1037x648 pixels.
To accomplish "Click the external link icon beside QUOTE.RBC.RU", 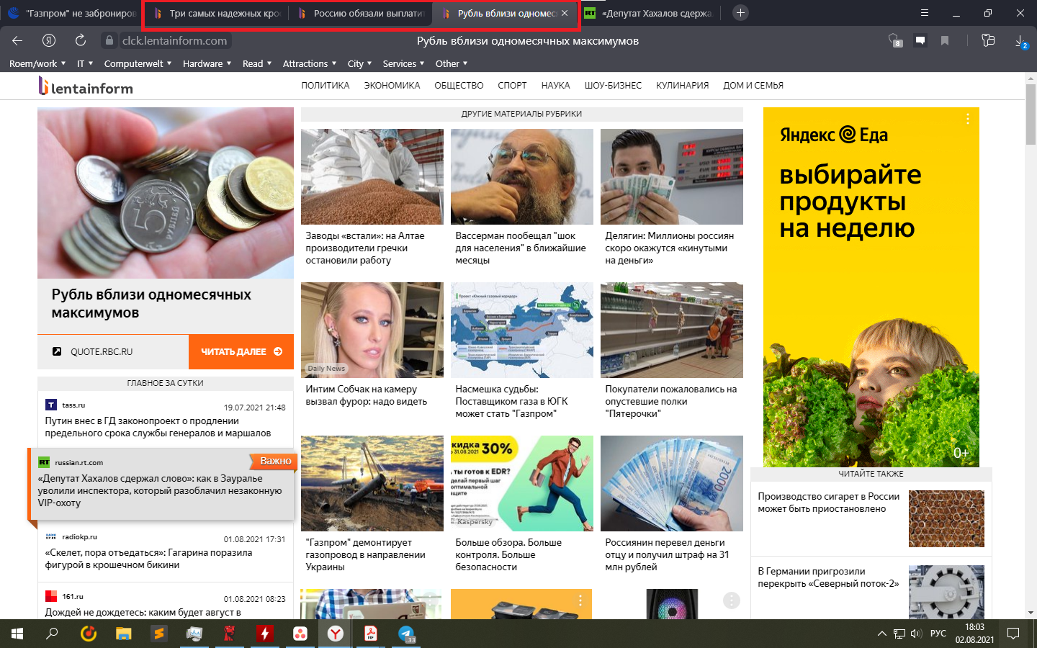I will pyautogui.click(x=57, y=351).
